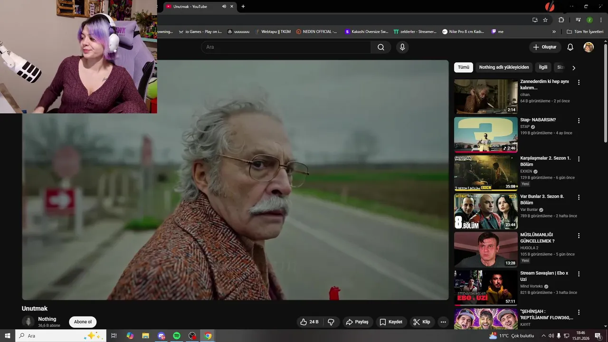
Task: Click the Windows taskbar 'Ara' search box
Action: [x=61, y=336]
